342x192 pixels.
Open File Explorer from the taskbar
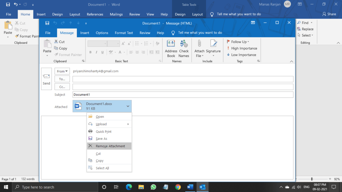pos(141,187)
